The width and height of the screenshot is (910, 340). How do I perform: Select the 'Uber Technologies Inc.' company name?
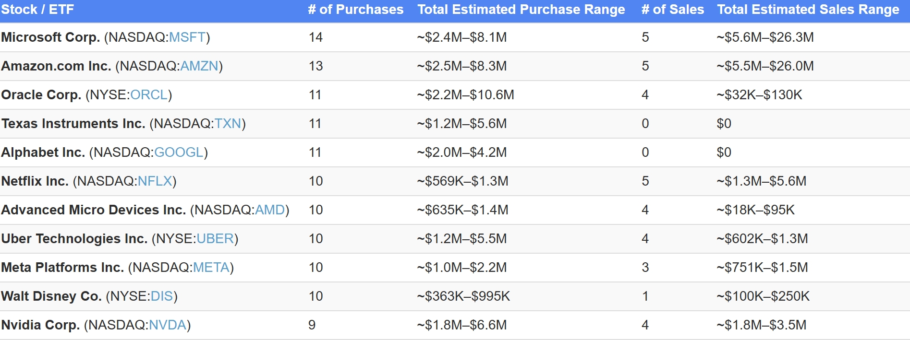[x=74, y=239]
